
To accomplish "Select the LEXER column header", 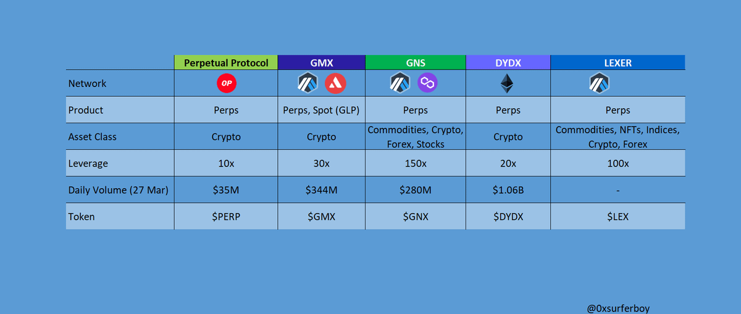I will (x=617, y=62).
